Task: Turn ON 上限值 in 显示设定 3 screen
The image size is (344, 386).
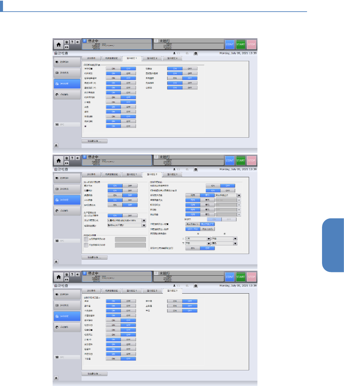Action: (x=174, y=306)
